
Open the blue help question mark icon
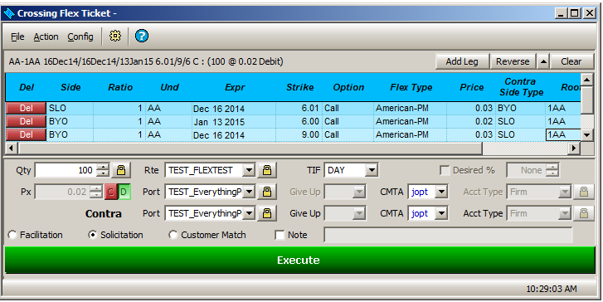[142, 37]
